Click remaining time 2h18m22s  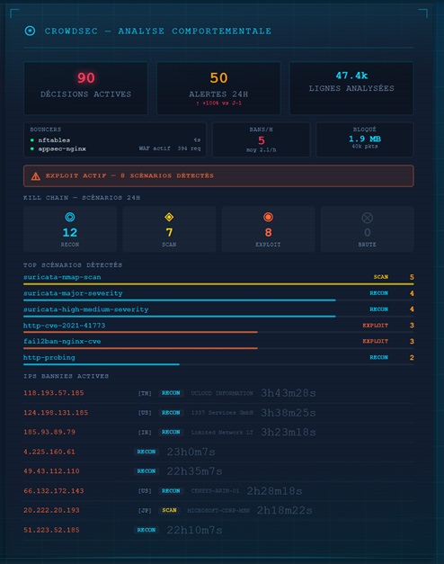point(285,511)
